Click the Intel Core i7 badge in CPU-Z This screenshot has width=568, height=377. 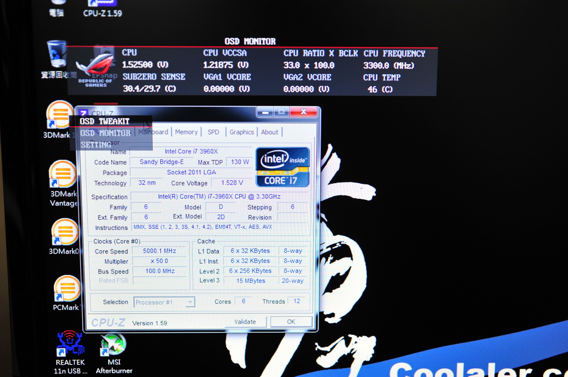click(x=282, y=167)
